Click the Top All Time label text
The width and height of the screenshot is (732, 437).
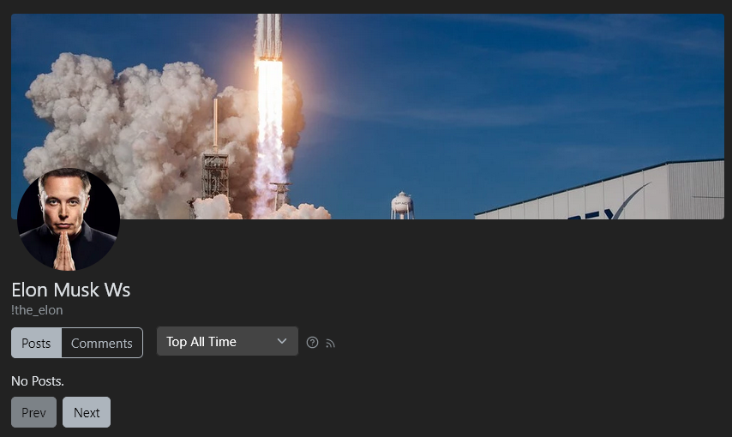(x=201, y=342)
